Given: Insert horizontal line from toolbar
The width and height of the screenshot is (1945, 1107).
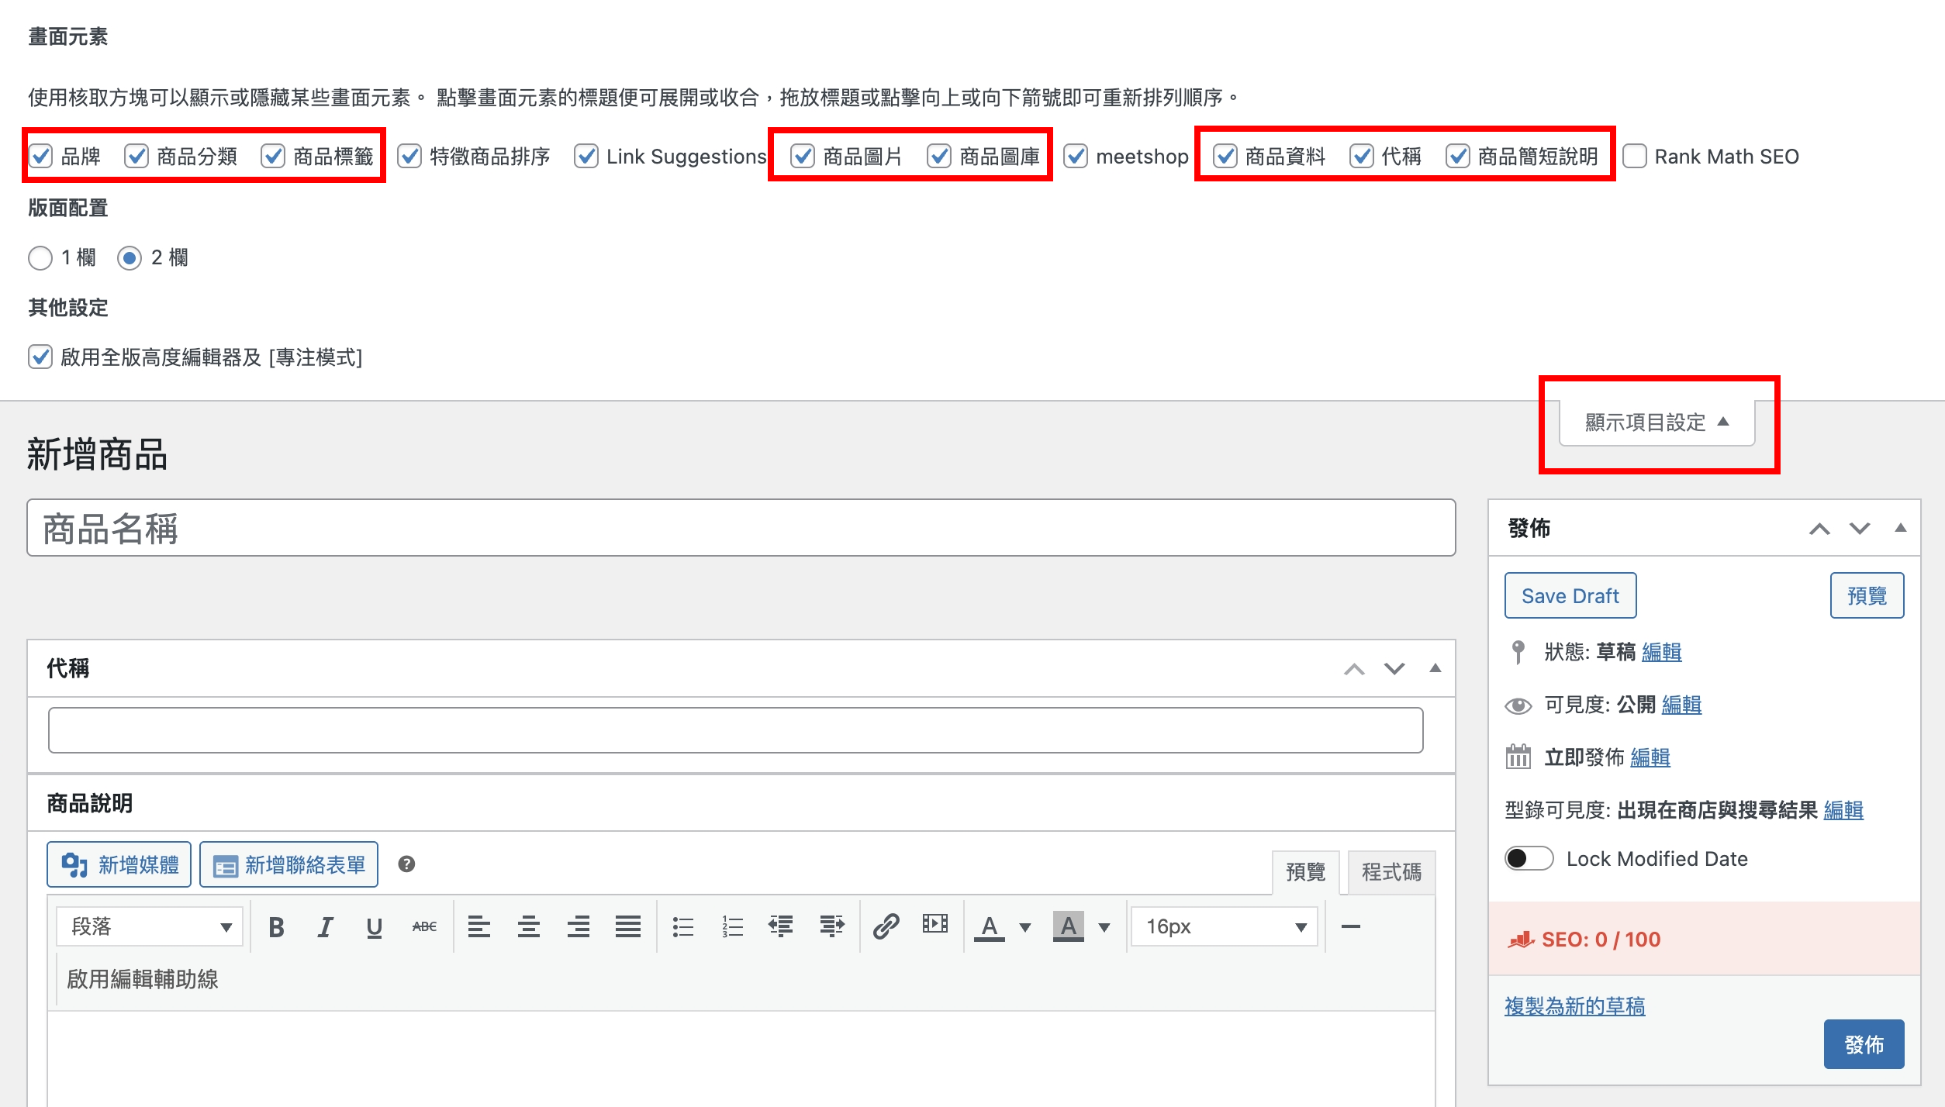Looking at the screenshot, I should point(1351,926).
